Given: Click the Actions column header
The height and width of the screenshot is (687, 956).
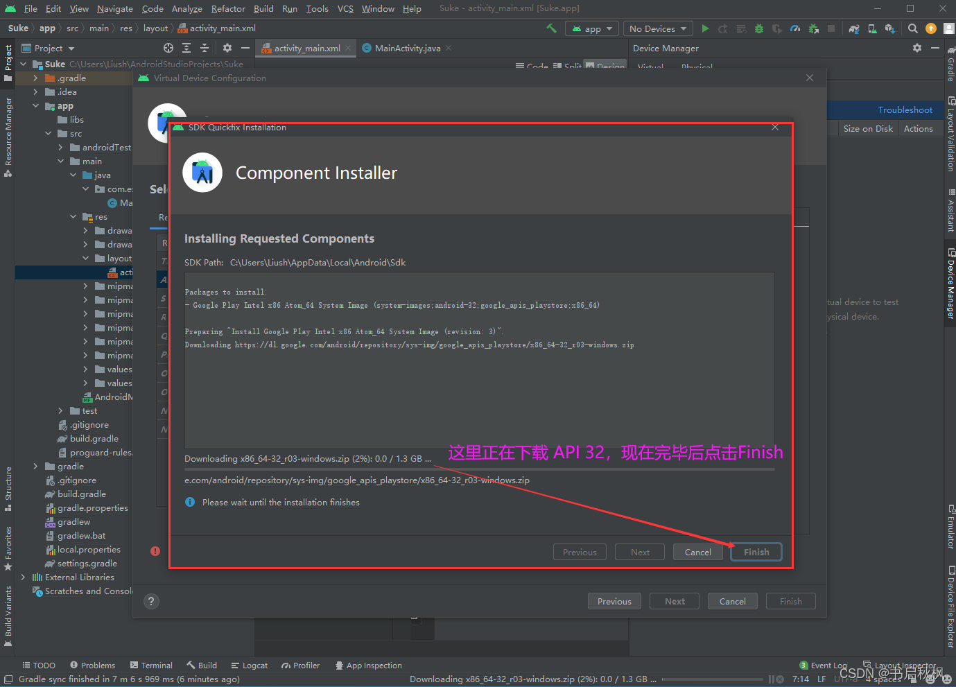Looking at the screenshot, I should coord(919,129).
